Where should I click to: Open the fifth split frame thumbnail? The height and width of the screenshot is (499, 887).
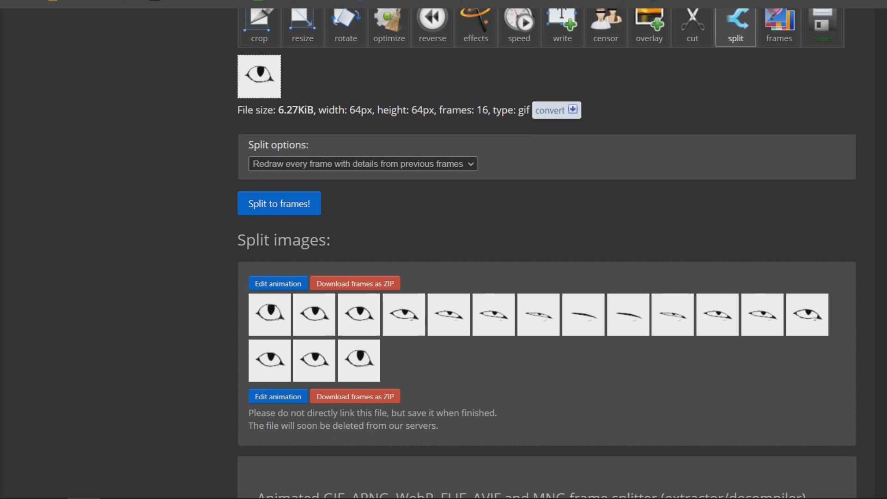pos(449,315)
